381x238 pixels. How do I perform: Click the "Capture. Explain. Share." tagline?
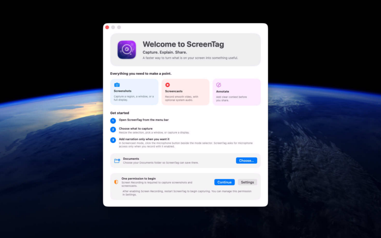tap(165, 52)
